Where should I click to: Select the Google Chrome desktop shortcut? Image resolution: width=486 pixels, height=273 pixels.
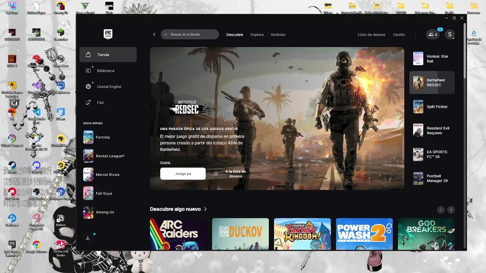point(36,246)
